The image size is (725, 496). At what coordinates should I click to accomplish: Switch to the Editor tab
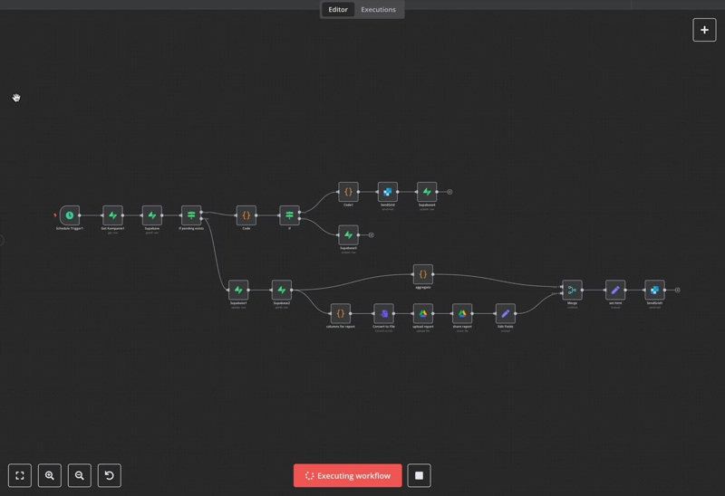pyautogui.click(x=338, y=10)
